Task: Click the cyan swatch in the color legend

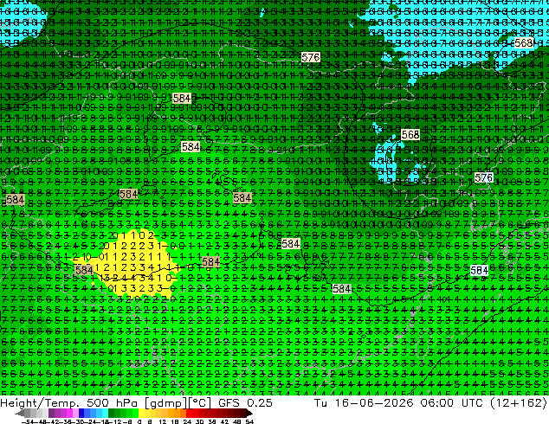Action: pyautogui.click(x=106, y=414)
